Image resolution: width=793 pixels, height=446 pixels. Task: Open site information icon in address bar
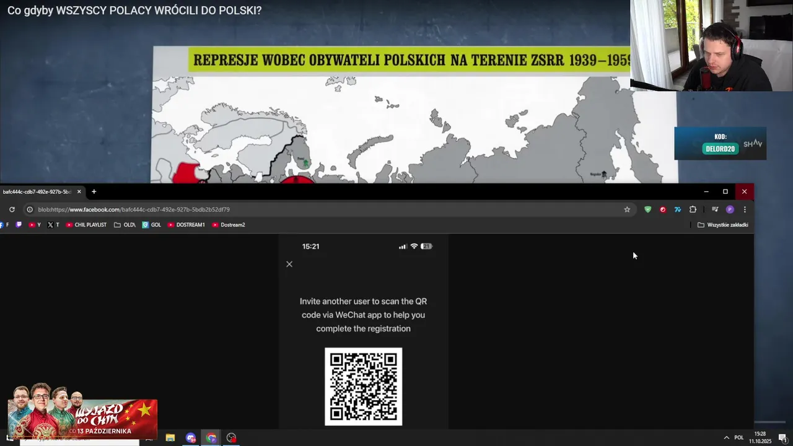(29, 209)
